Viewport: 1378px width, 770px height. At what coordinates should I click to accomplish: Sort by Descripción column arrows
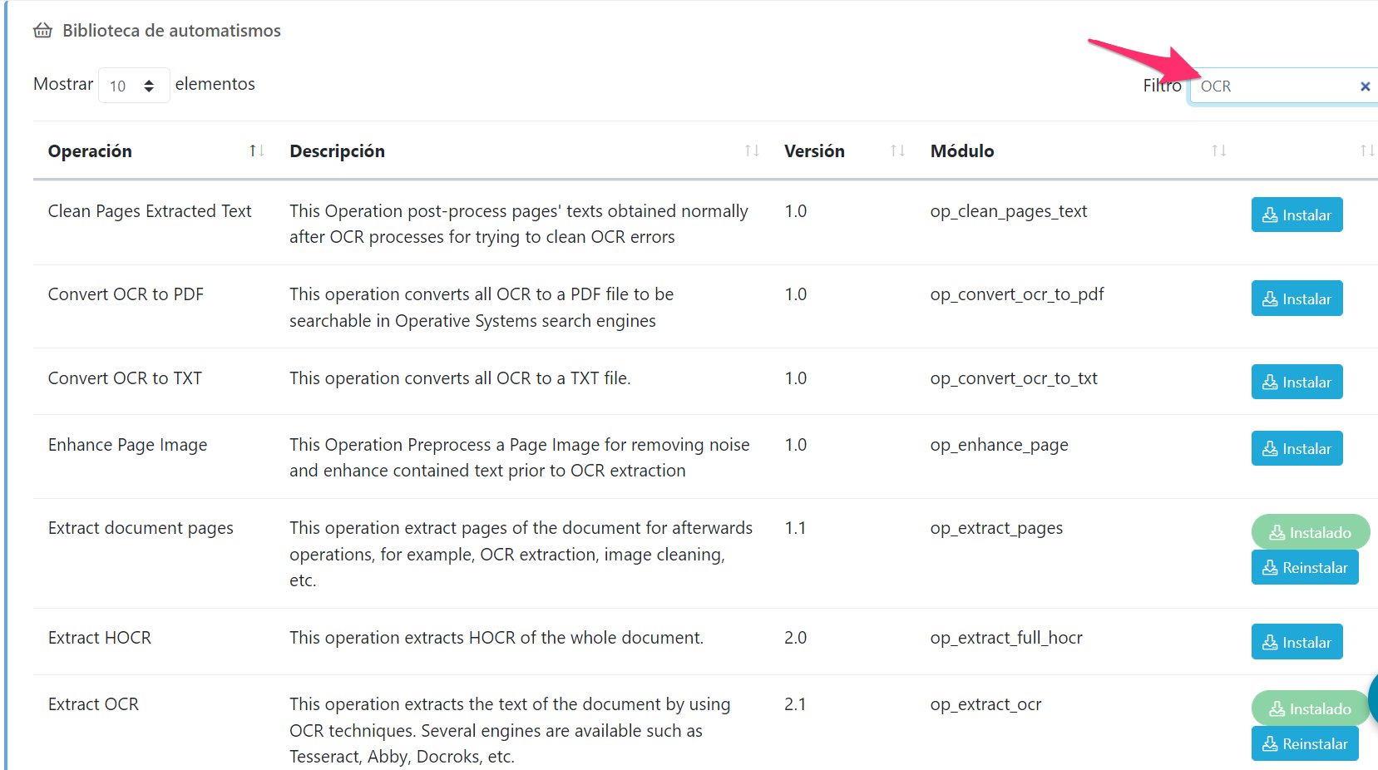coord(752,151)
